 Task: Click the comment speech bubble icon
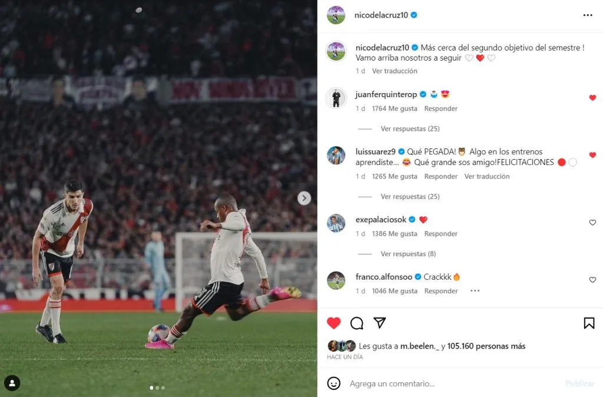[356, 323]
